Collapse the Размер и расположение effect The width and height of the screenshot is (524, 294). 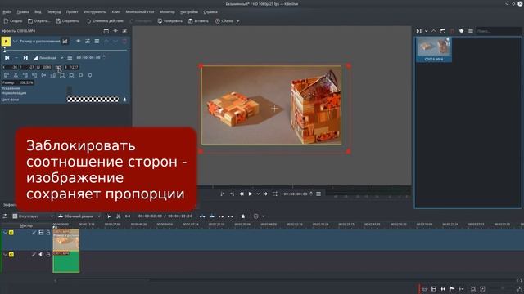point(16,42)
